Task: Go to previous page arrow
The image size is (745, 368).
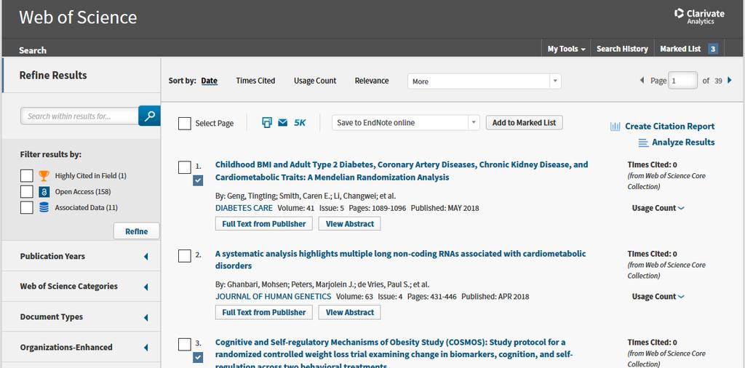Action: coord(642,81)
